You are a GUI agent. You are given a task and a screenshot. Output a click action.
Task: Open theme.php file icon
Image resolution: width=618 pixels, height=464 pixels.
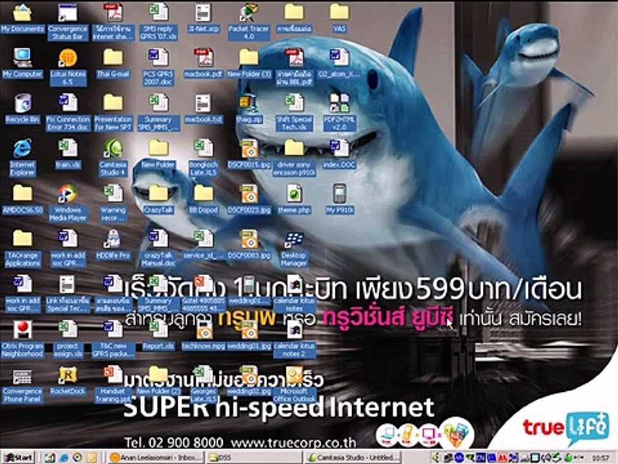click(294, 200)
